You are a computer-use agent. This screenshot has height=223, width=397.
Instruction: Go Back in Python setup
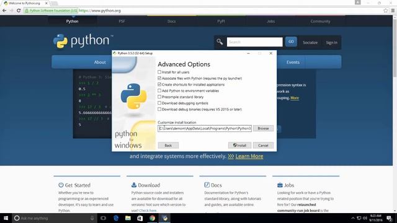click(168, 146)
